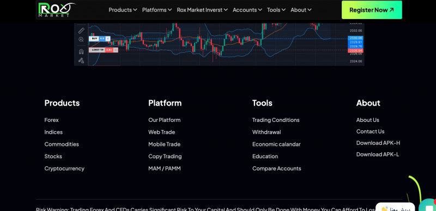This screenshot has width=436, height=211.
Task: Expand the Accounts dropdown menu
Action: pos(247,10)
